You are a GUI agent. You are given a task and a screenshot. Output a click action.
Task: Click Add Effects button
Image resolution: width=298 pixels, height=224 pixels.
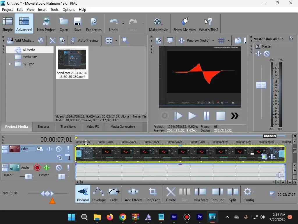point(133,194)
